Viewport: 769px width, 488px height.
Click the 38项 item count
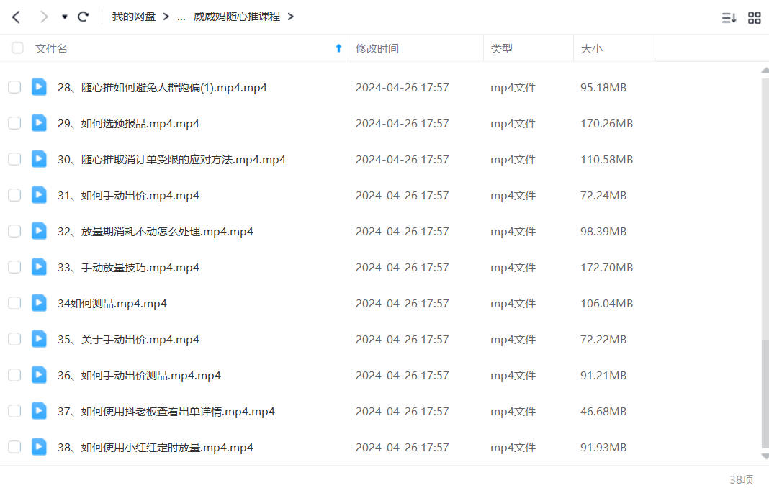pos(741,479)
